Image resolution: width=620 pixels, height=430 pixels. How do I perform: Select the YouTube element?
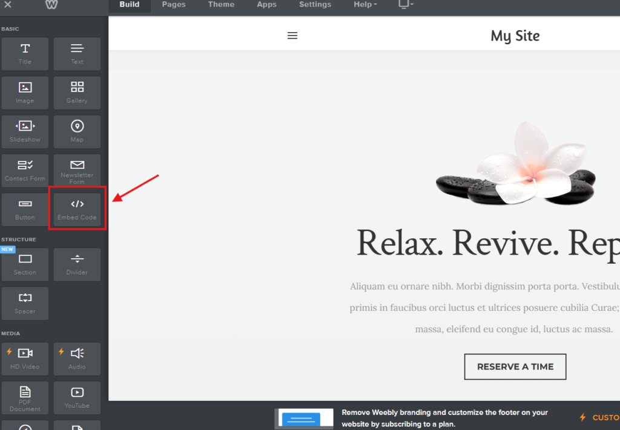(77, 397)
